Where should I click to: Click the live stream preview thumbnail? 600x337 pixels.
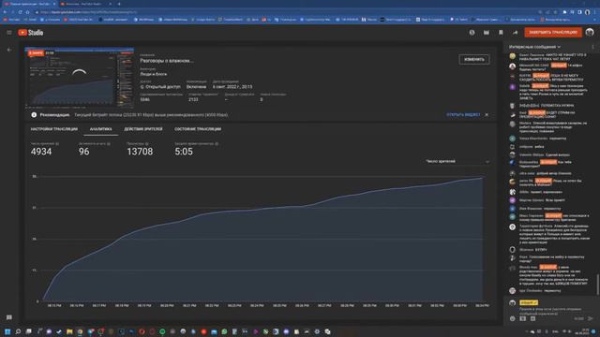(x=80, y=78)
